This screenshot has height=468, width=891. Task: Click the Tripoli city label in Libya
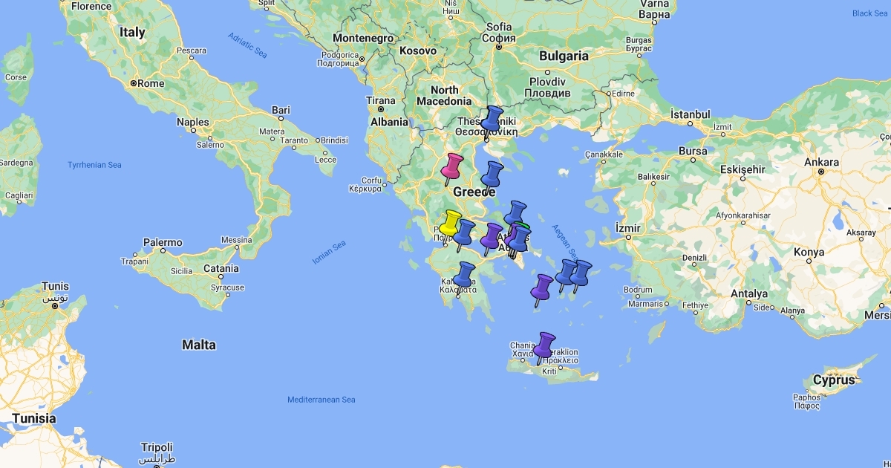coord(157,448)
